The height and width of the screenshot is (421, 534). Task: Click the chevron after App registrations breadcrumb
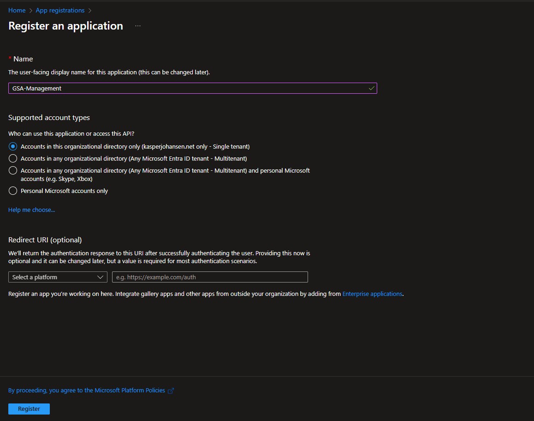pyautogui.click(x=89, y=11)
